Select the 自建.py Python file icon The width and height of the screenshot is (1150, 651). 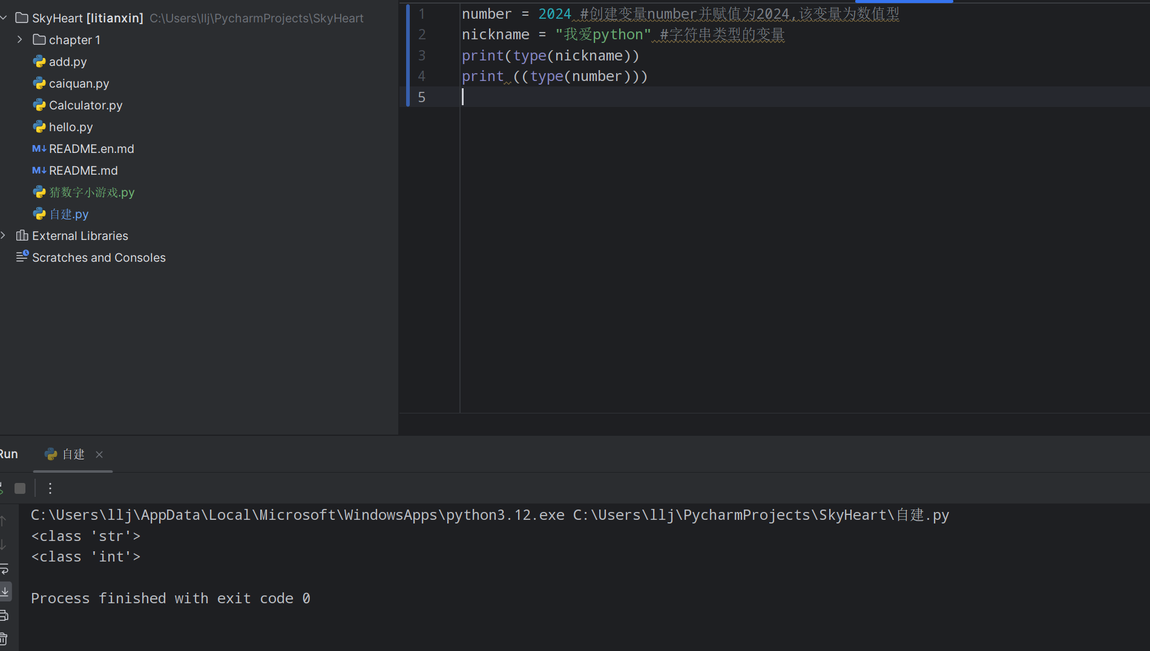pyautogui.click(x=39, y=214)
